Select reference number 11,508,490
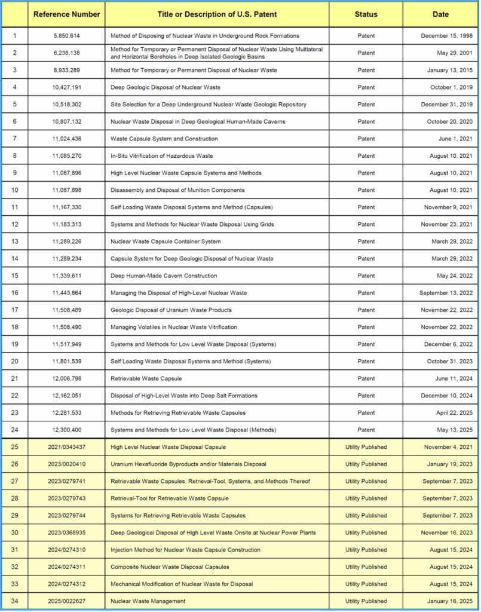Viewport: 481px width, 612px height. point(67,328)
